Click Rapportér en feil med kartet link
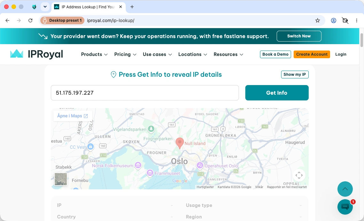This screenshot has height=221, width=364. click(x=287, y=187)
